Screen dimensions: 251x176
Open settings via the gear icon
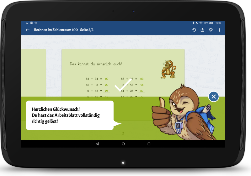tap(211, 30)
